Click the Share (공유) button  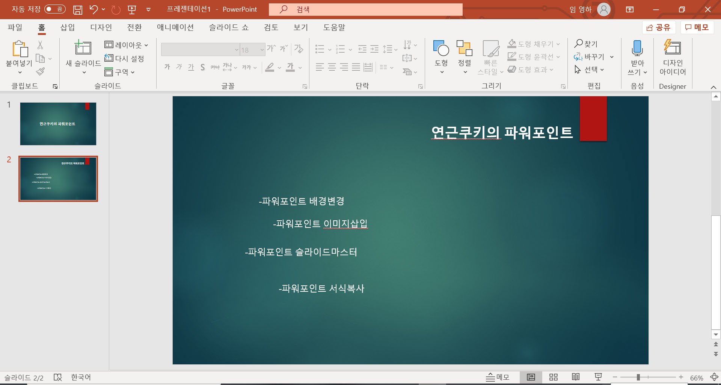pos(659,27)
